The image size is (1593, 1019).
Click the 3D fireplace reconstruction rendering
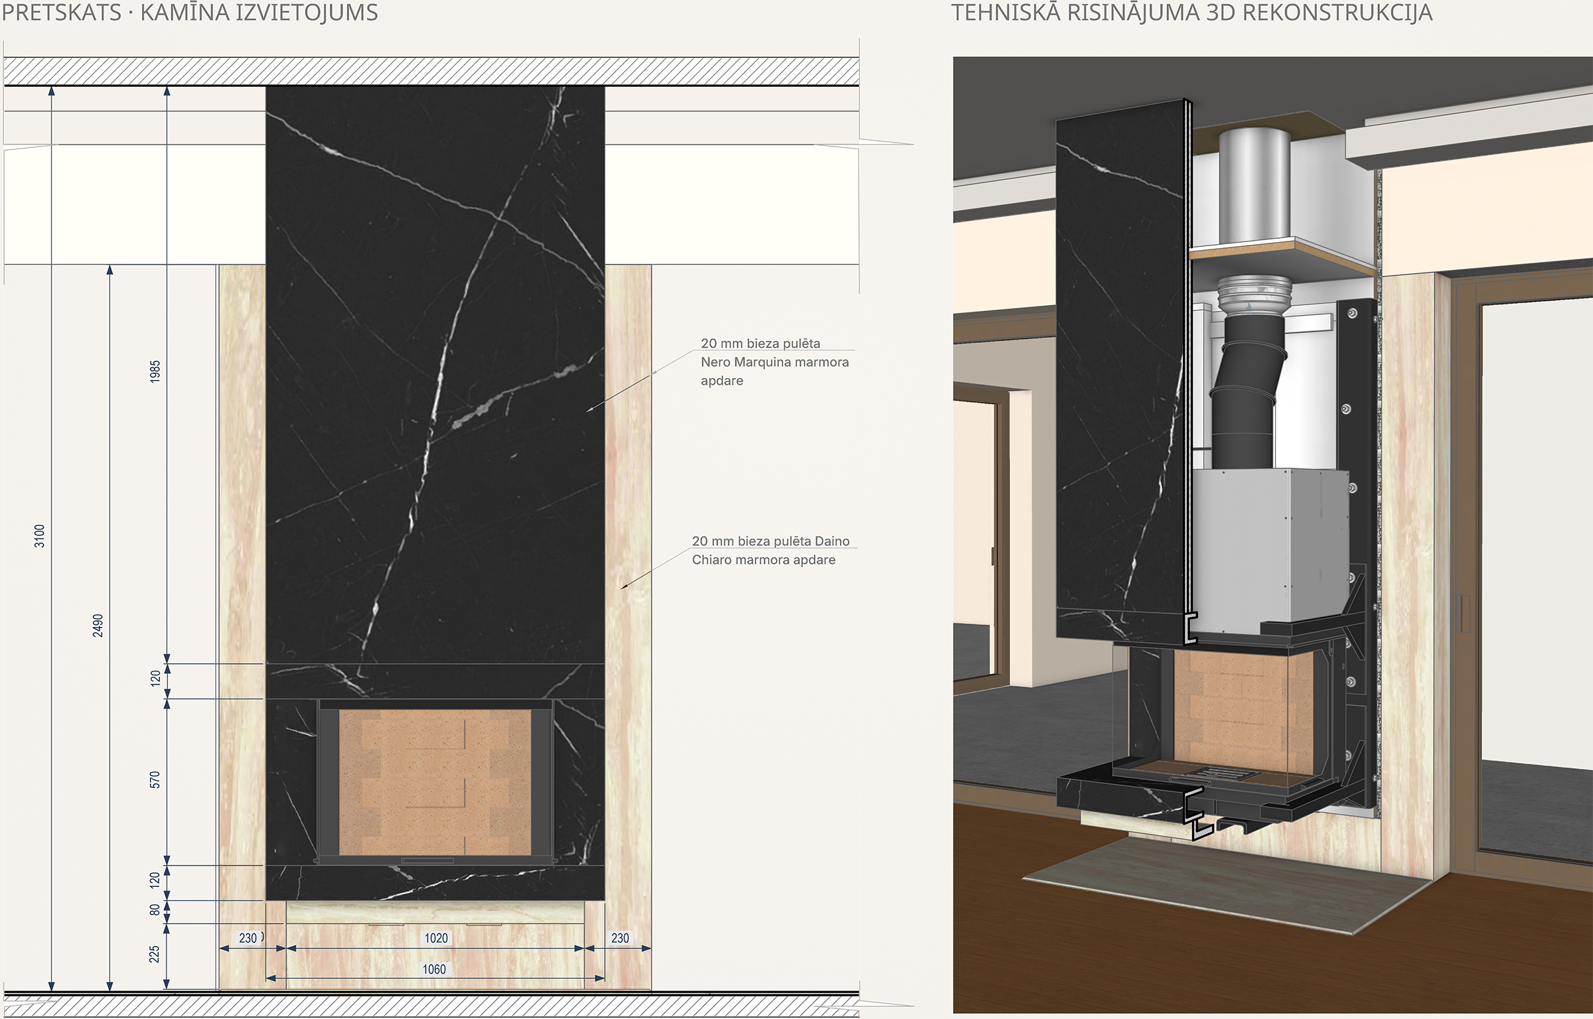(x=1273, y=535)
